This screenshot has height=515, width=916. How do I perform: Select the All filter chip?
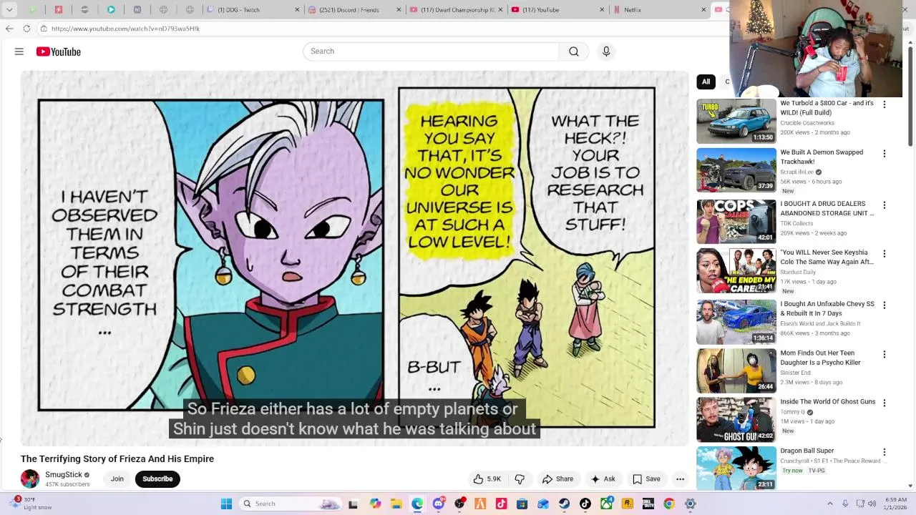(706, 82)
